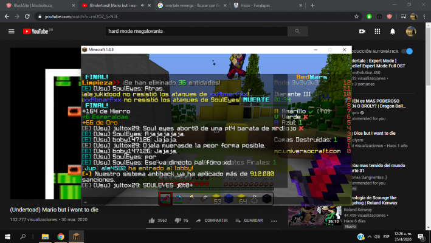Close the BlockSite tab
The width and height of the screenshot is (431, 243).
(x=74, y=5)
